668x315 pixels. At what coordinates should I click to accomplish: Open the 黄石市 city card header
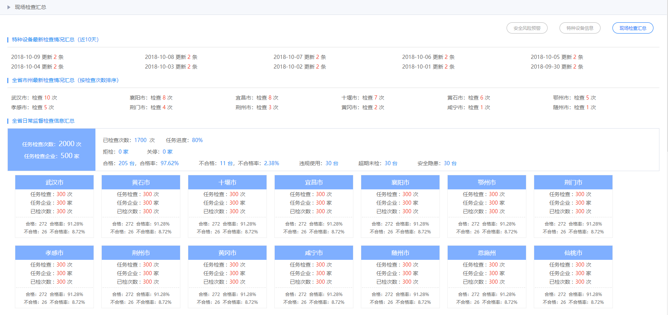(x=141, y=182)
